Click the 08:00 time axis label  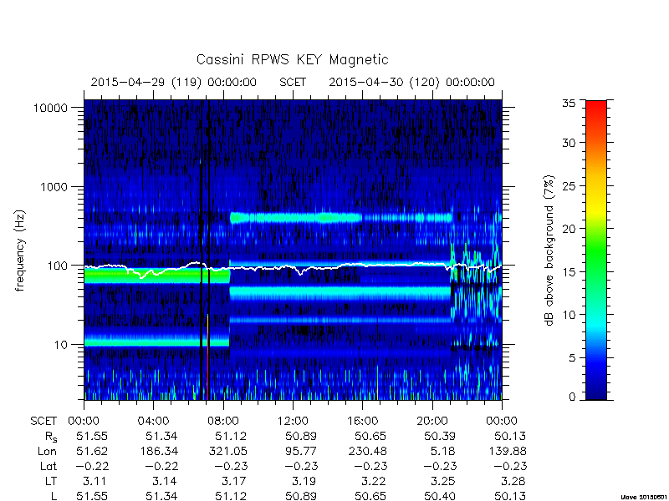pos(223,422)
